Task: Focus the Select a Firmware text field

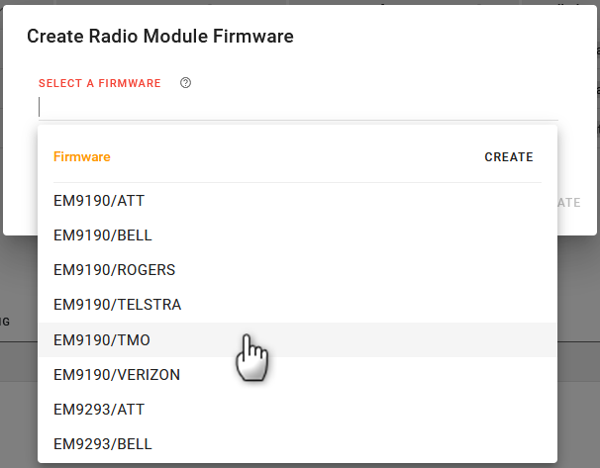Action: pos(297,107)
